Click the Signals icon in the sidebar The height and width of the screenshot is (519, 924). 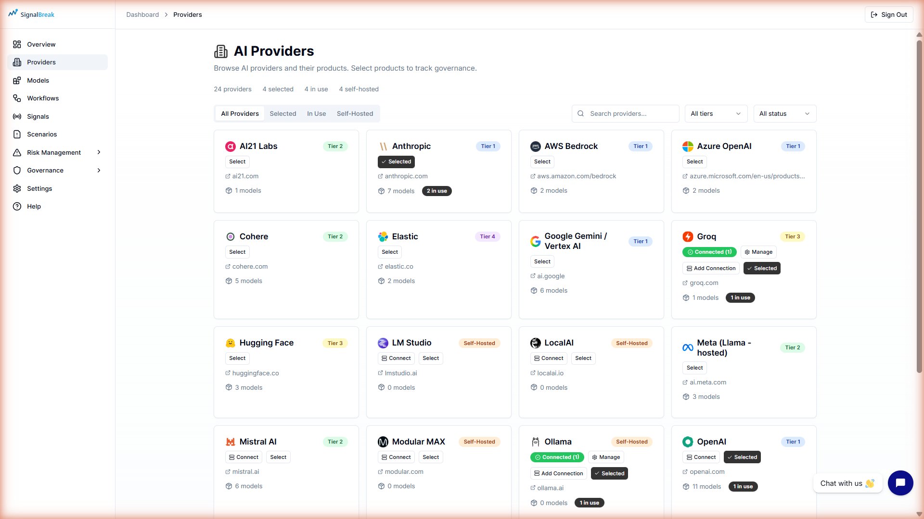pyautogui.click(x=17, y=116)
